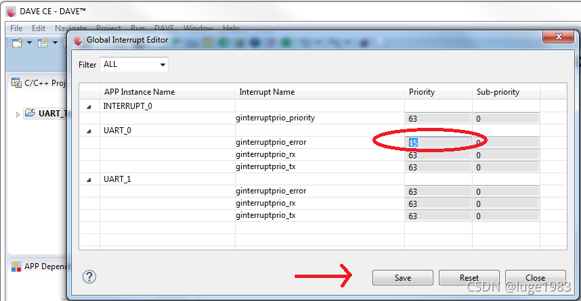Select UART_0 ginterruptprio_tx sub-priority field
The height and width of the screenshot is (301, 581).
point(506,167)
